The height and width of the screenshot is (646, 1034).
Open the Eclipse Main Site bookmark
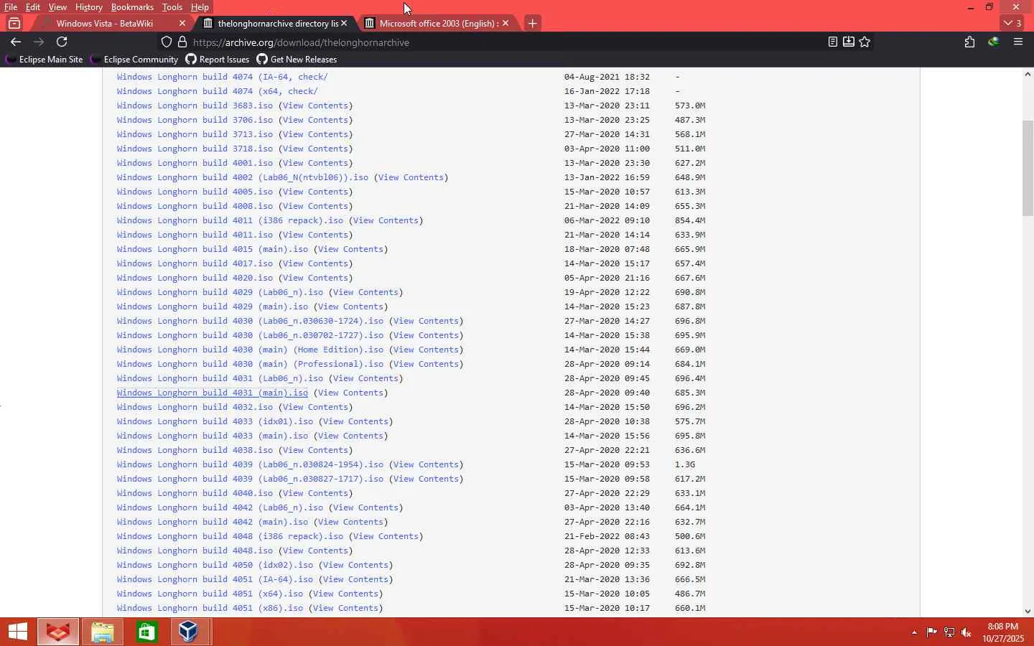click(x=45, y=60)
